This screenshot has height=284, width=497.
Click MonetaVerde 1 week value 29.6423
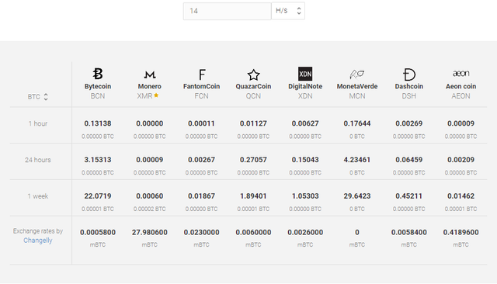(357, 196)
